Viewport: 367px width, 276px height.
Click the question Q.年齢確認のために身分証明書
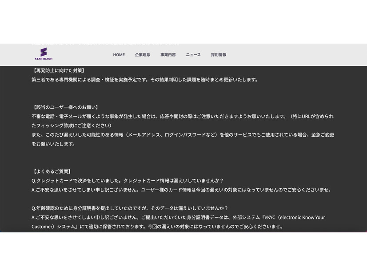130,208
